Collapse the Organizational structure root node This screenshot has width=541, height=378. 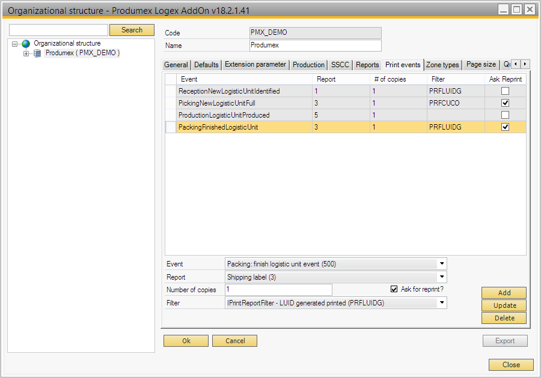click(15, 44)
